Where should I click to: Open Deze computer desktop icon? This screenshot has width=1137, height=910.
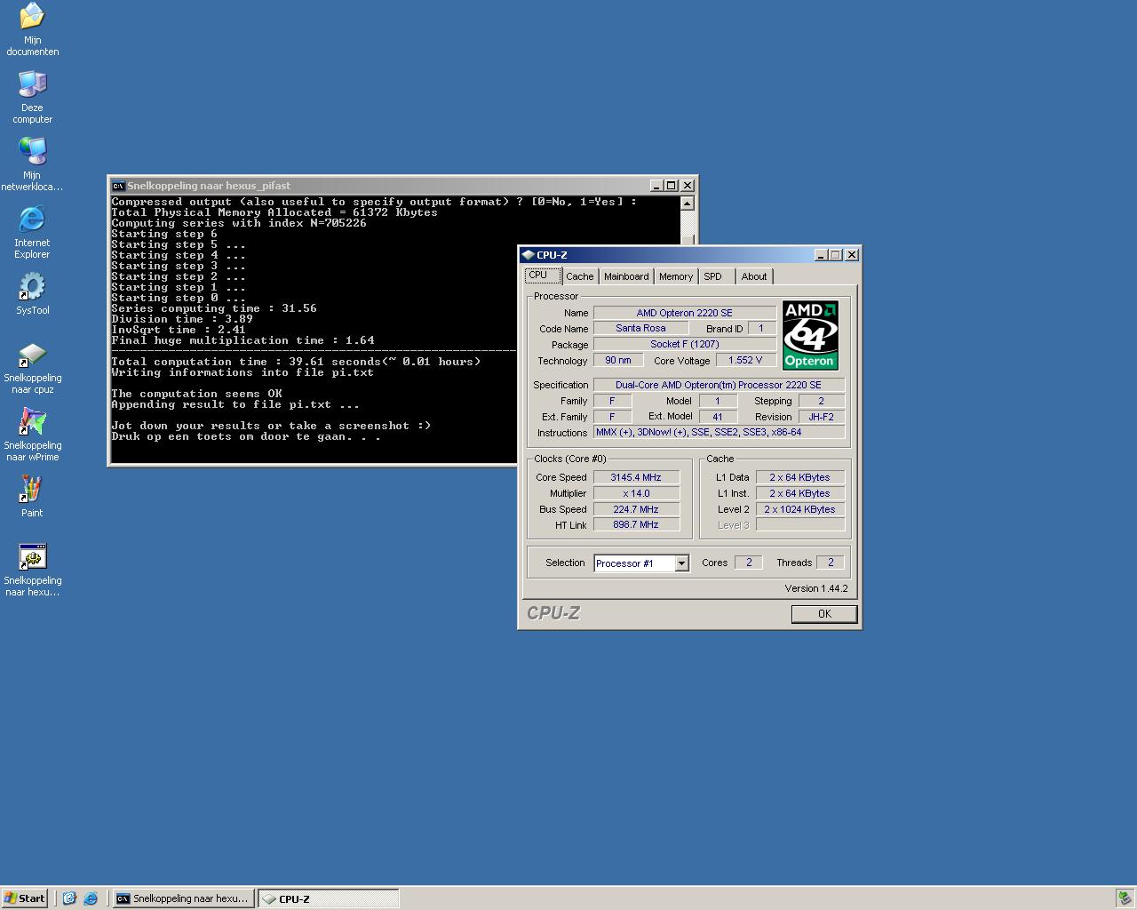click(x=32, y=96)
